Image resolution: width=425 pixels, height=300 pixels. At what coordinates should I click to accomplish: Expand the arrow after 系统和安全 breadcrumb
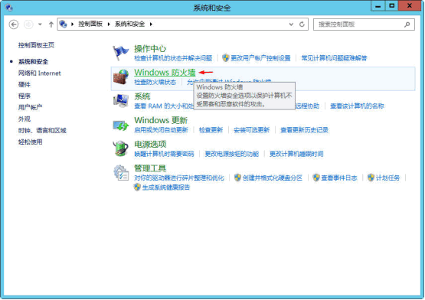tap(151, 24)
